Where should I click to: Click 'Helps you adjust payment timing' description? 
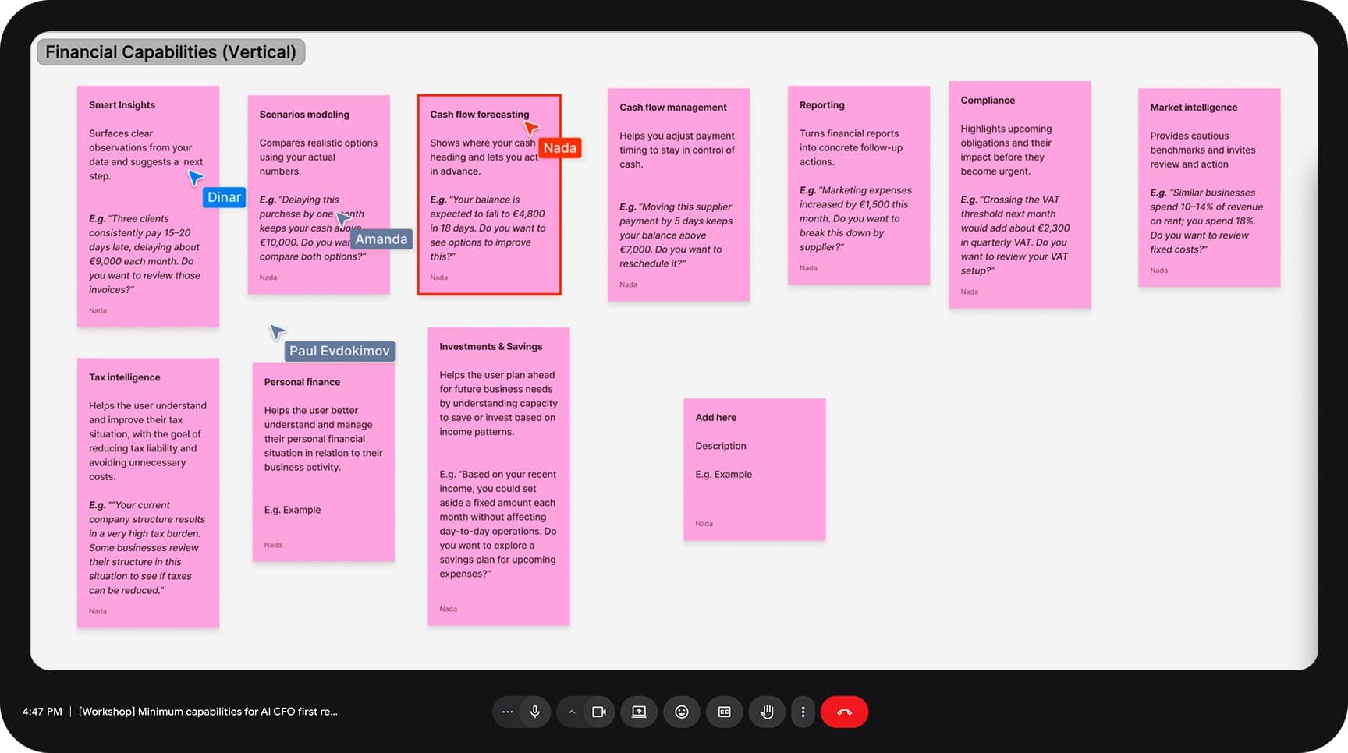pos(677,150)
